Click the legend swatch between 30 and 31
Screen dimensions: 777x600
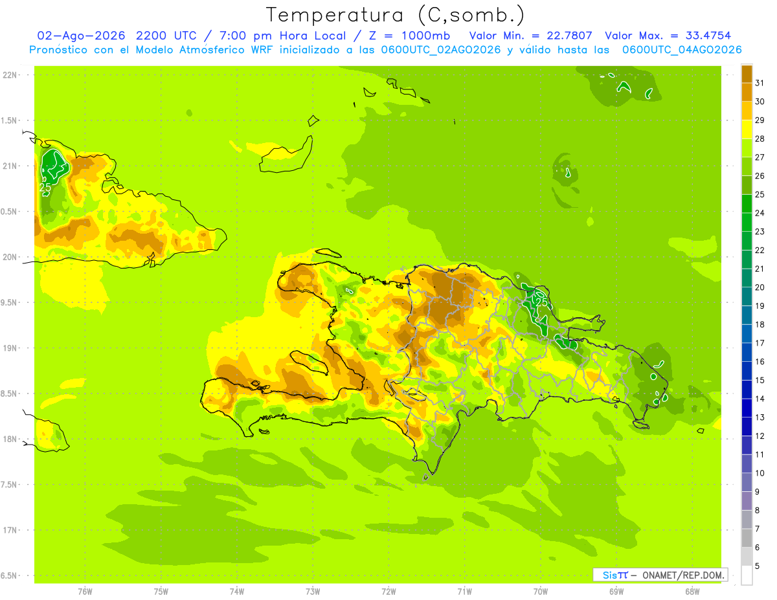point(747,92)
